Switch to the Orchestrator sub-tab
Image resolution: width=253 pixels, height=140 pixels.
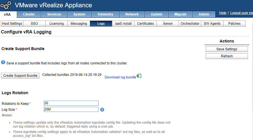[190, 24]
